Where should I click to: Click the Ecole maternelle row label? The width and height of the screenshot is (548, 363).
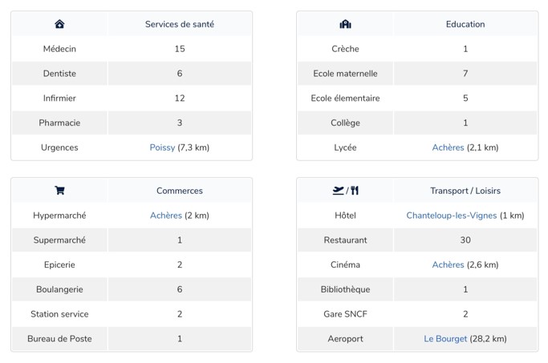[x=345, y=74]
